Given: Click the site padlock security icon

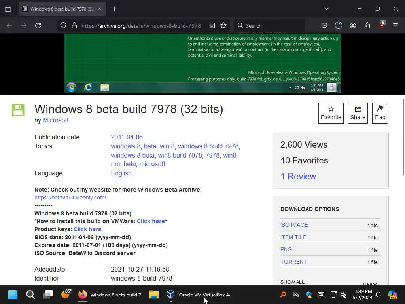Looking at the screenshot, I should (74, 26).
